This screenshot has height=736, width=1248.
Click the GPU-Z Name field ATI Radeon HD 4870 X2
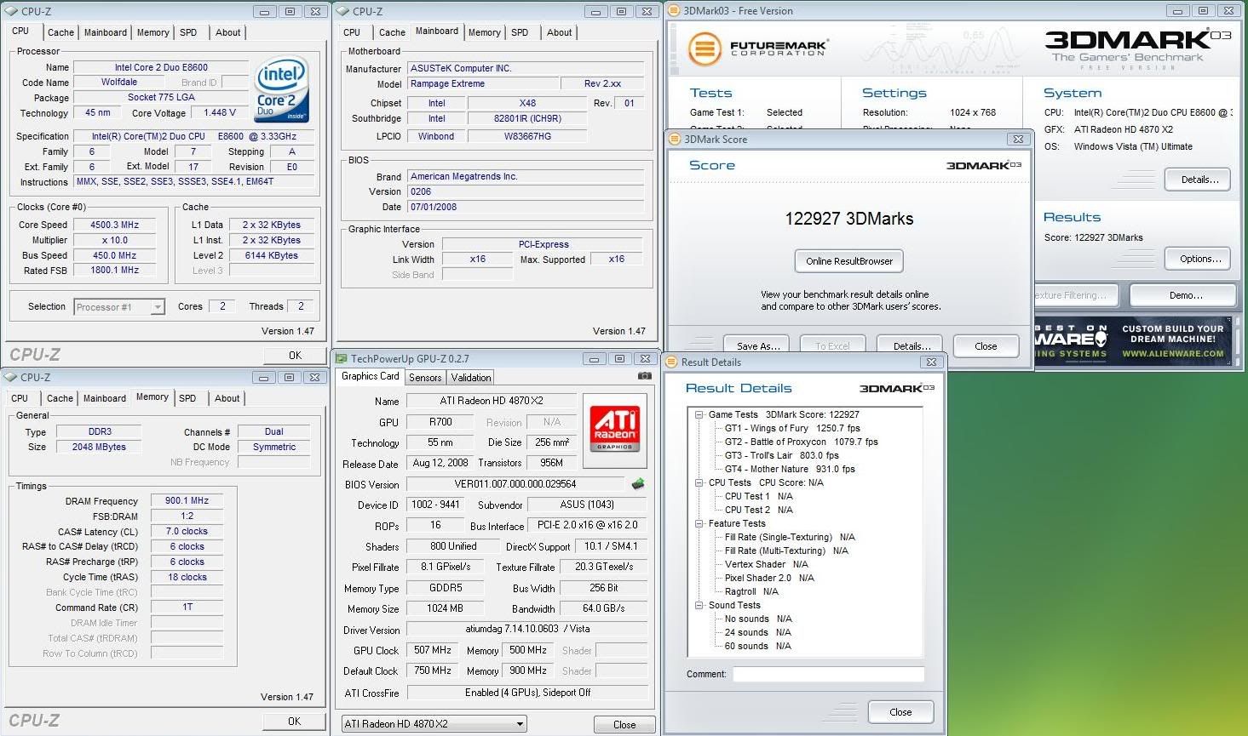pyautogui.click(x=492, y=401)
